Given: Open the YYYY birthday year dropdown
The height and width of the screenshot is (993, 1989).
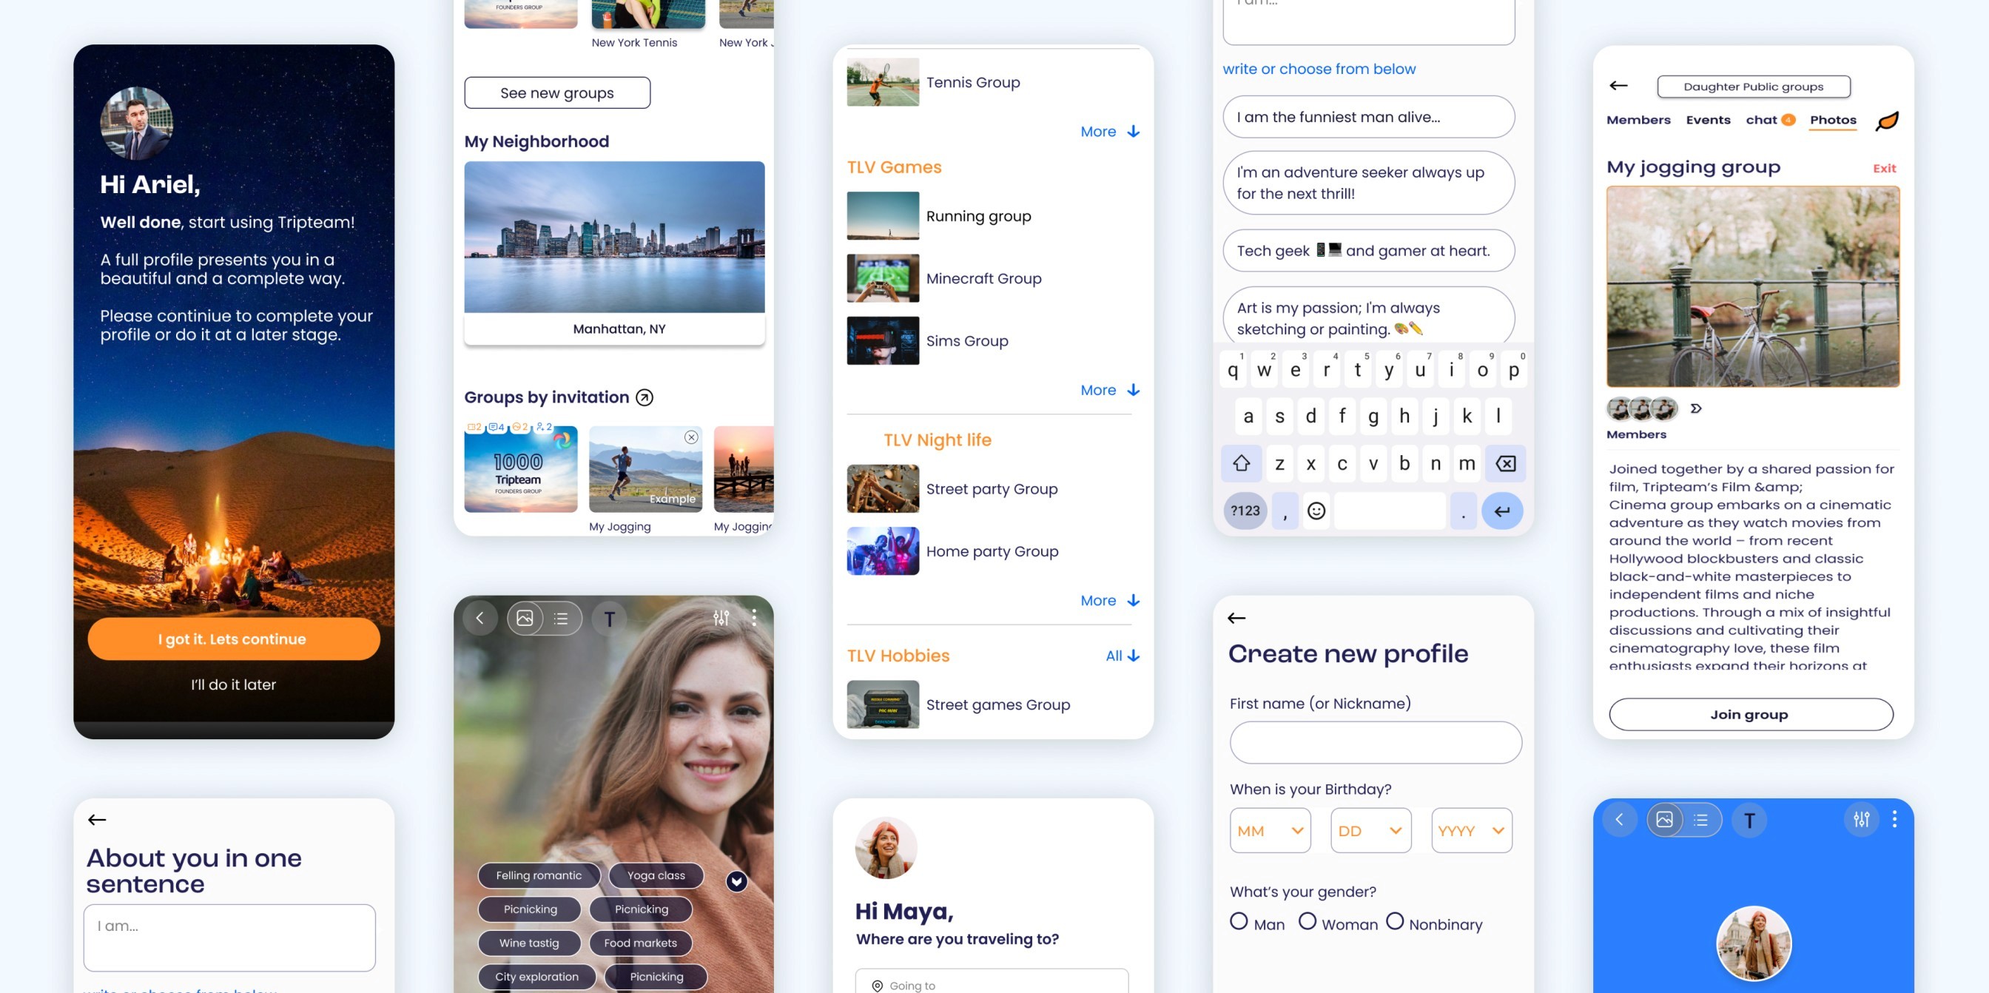Looking at the screenshot, I should pos(1472,831).
